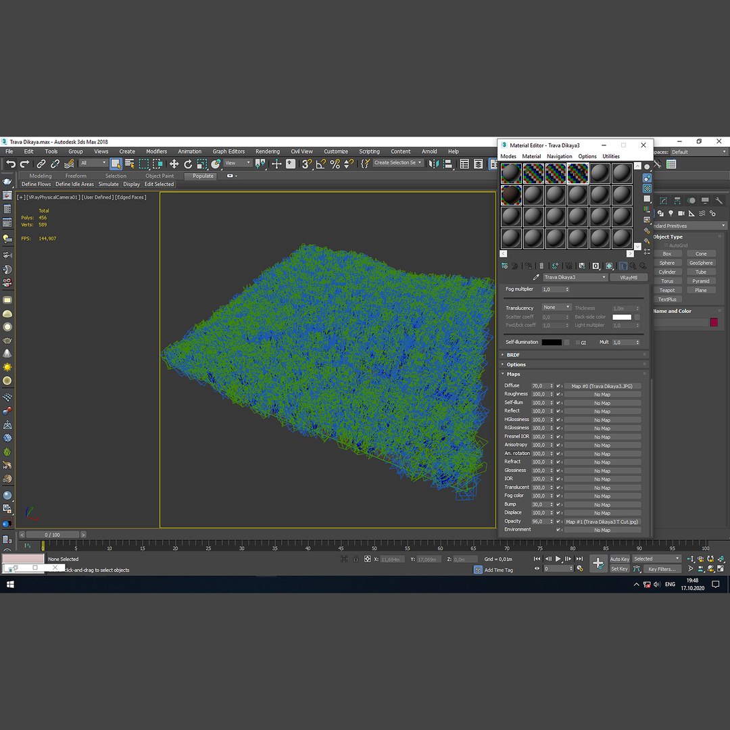Switch to the Freeform ribbon tab
Screen dimensions: 730x730
point(76,176)
